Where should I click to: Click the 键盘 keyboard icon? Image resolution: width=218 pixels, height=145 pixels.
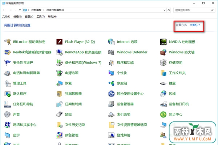pyautogui.click(x=163, y=83)
